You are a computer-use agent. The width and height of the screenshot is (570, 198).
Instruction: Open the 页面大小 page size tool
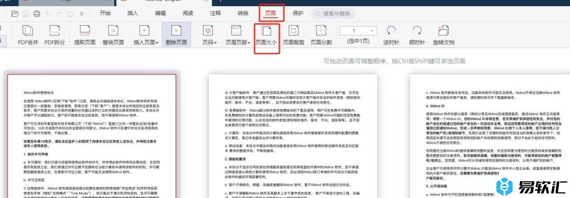266,35
